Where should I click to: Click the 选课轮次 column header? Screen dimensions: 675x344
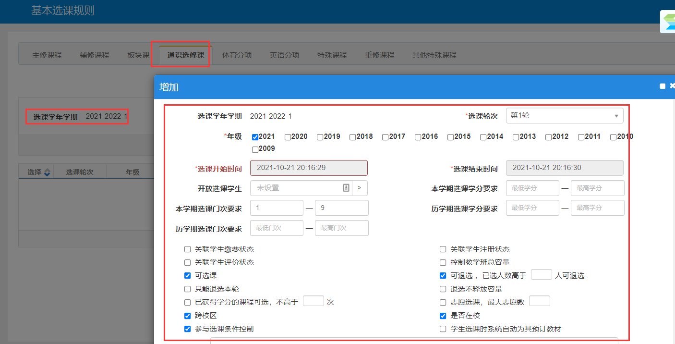tap(79, 172)
